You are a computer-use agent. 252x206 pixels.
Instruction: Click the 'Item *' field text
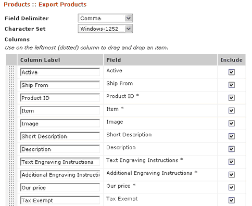point(115,109)
